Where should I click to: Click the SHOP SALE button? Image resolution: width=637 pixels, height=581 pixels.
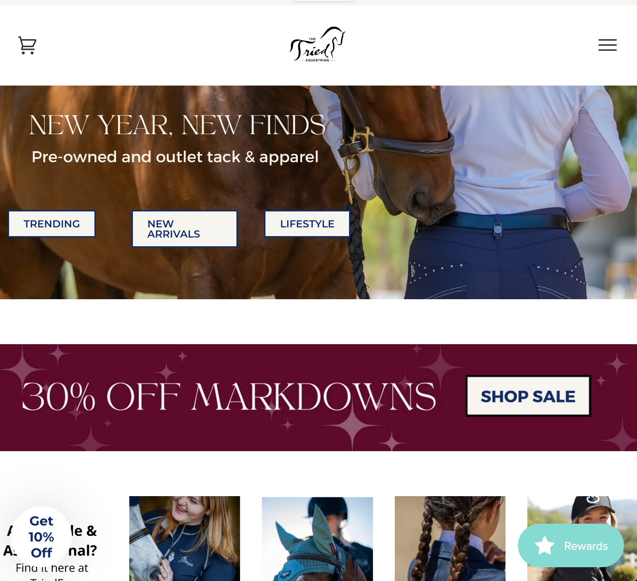tap(528, 396)
